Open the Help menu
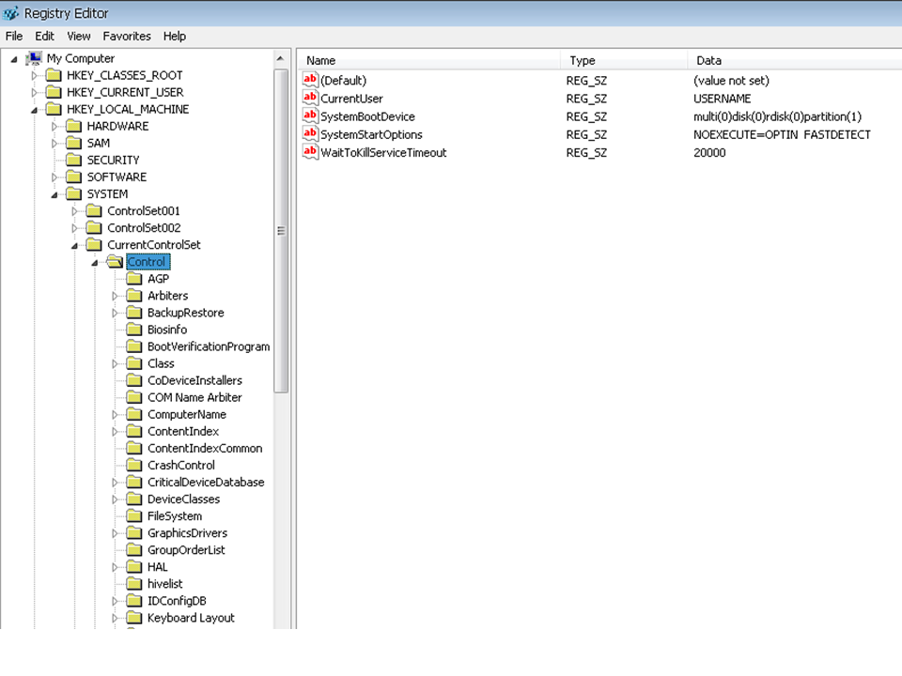Screen dimensions: 902x676 (175, 37)
